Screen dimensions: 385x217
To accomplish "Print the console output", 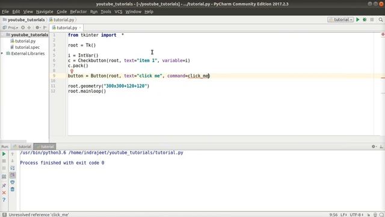I will pos(12,182).
